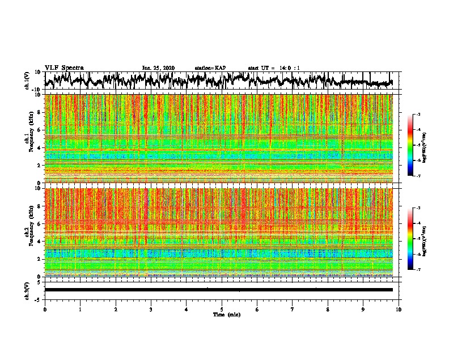449x347 pixels.
Task: Click the color scale bar beside the ch.2 spectrogram
Action: pos(410,239)
